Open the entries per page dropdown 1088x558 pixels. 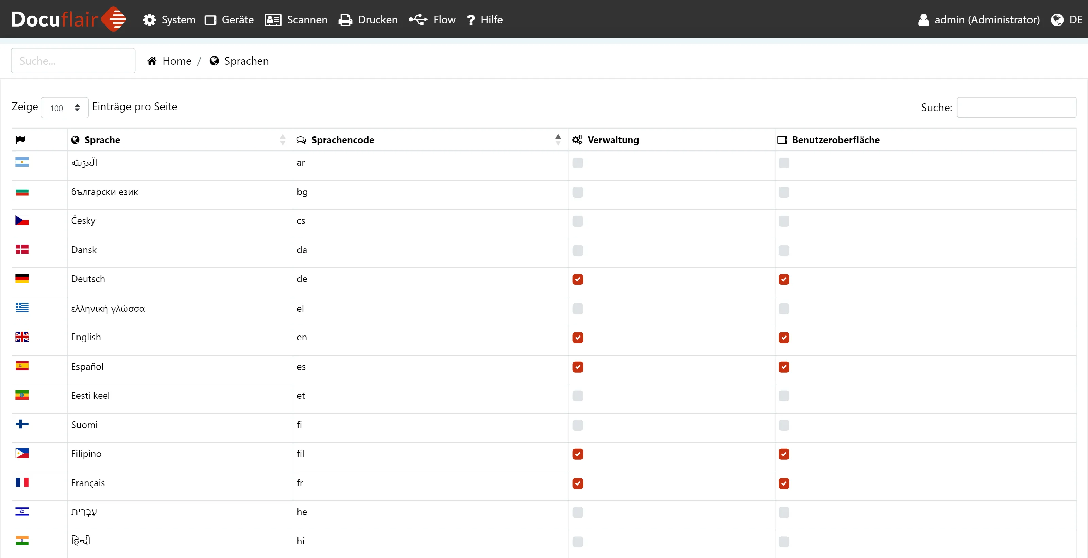65,108
